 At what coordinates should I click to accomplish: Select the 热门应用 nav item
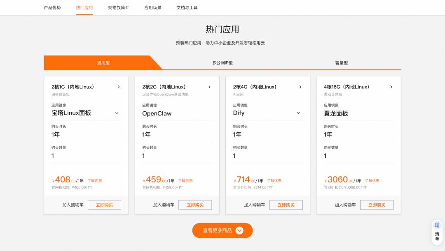pos(84,8)
